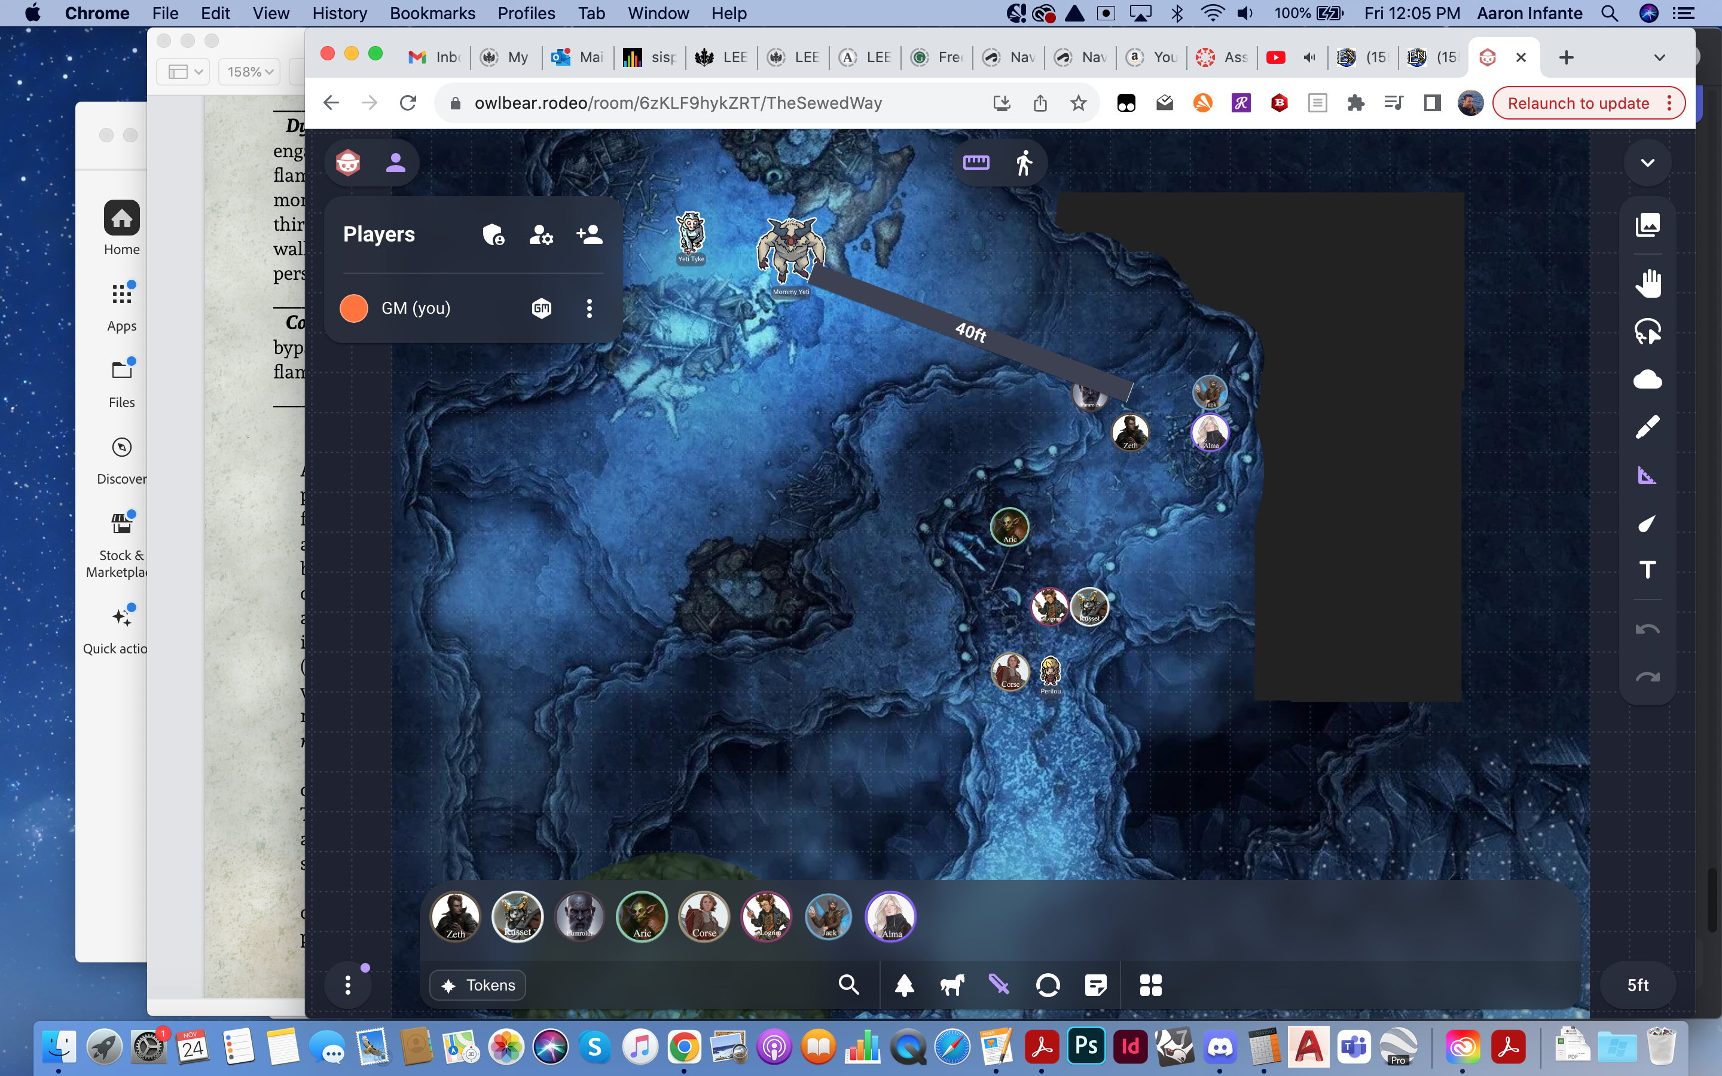
Task: Pick the Alma token thumbnail in dock
Action: click(x=890, y=916)
